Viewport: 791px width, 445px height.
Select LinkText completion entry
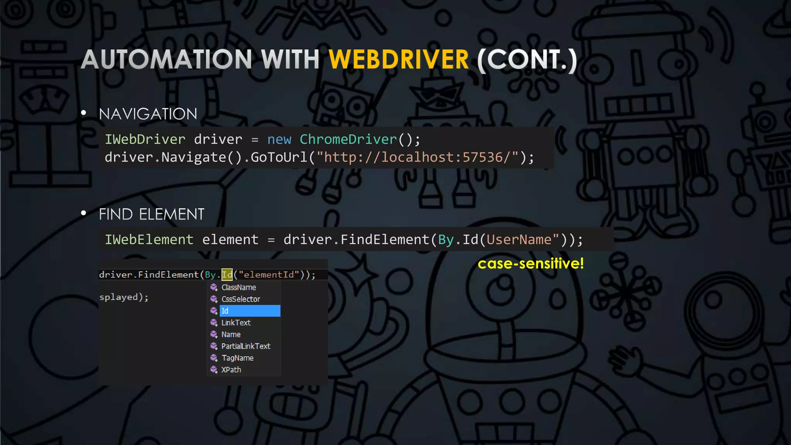(236, 323)
